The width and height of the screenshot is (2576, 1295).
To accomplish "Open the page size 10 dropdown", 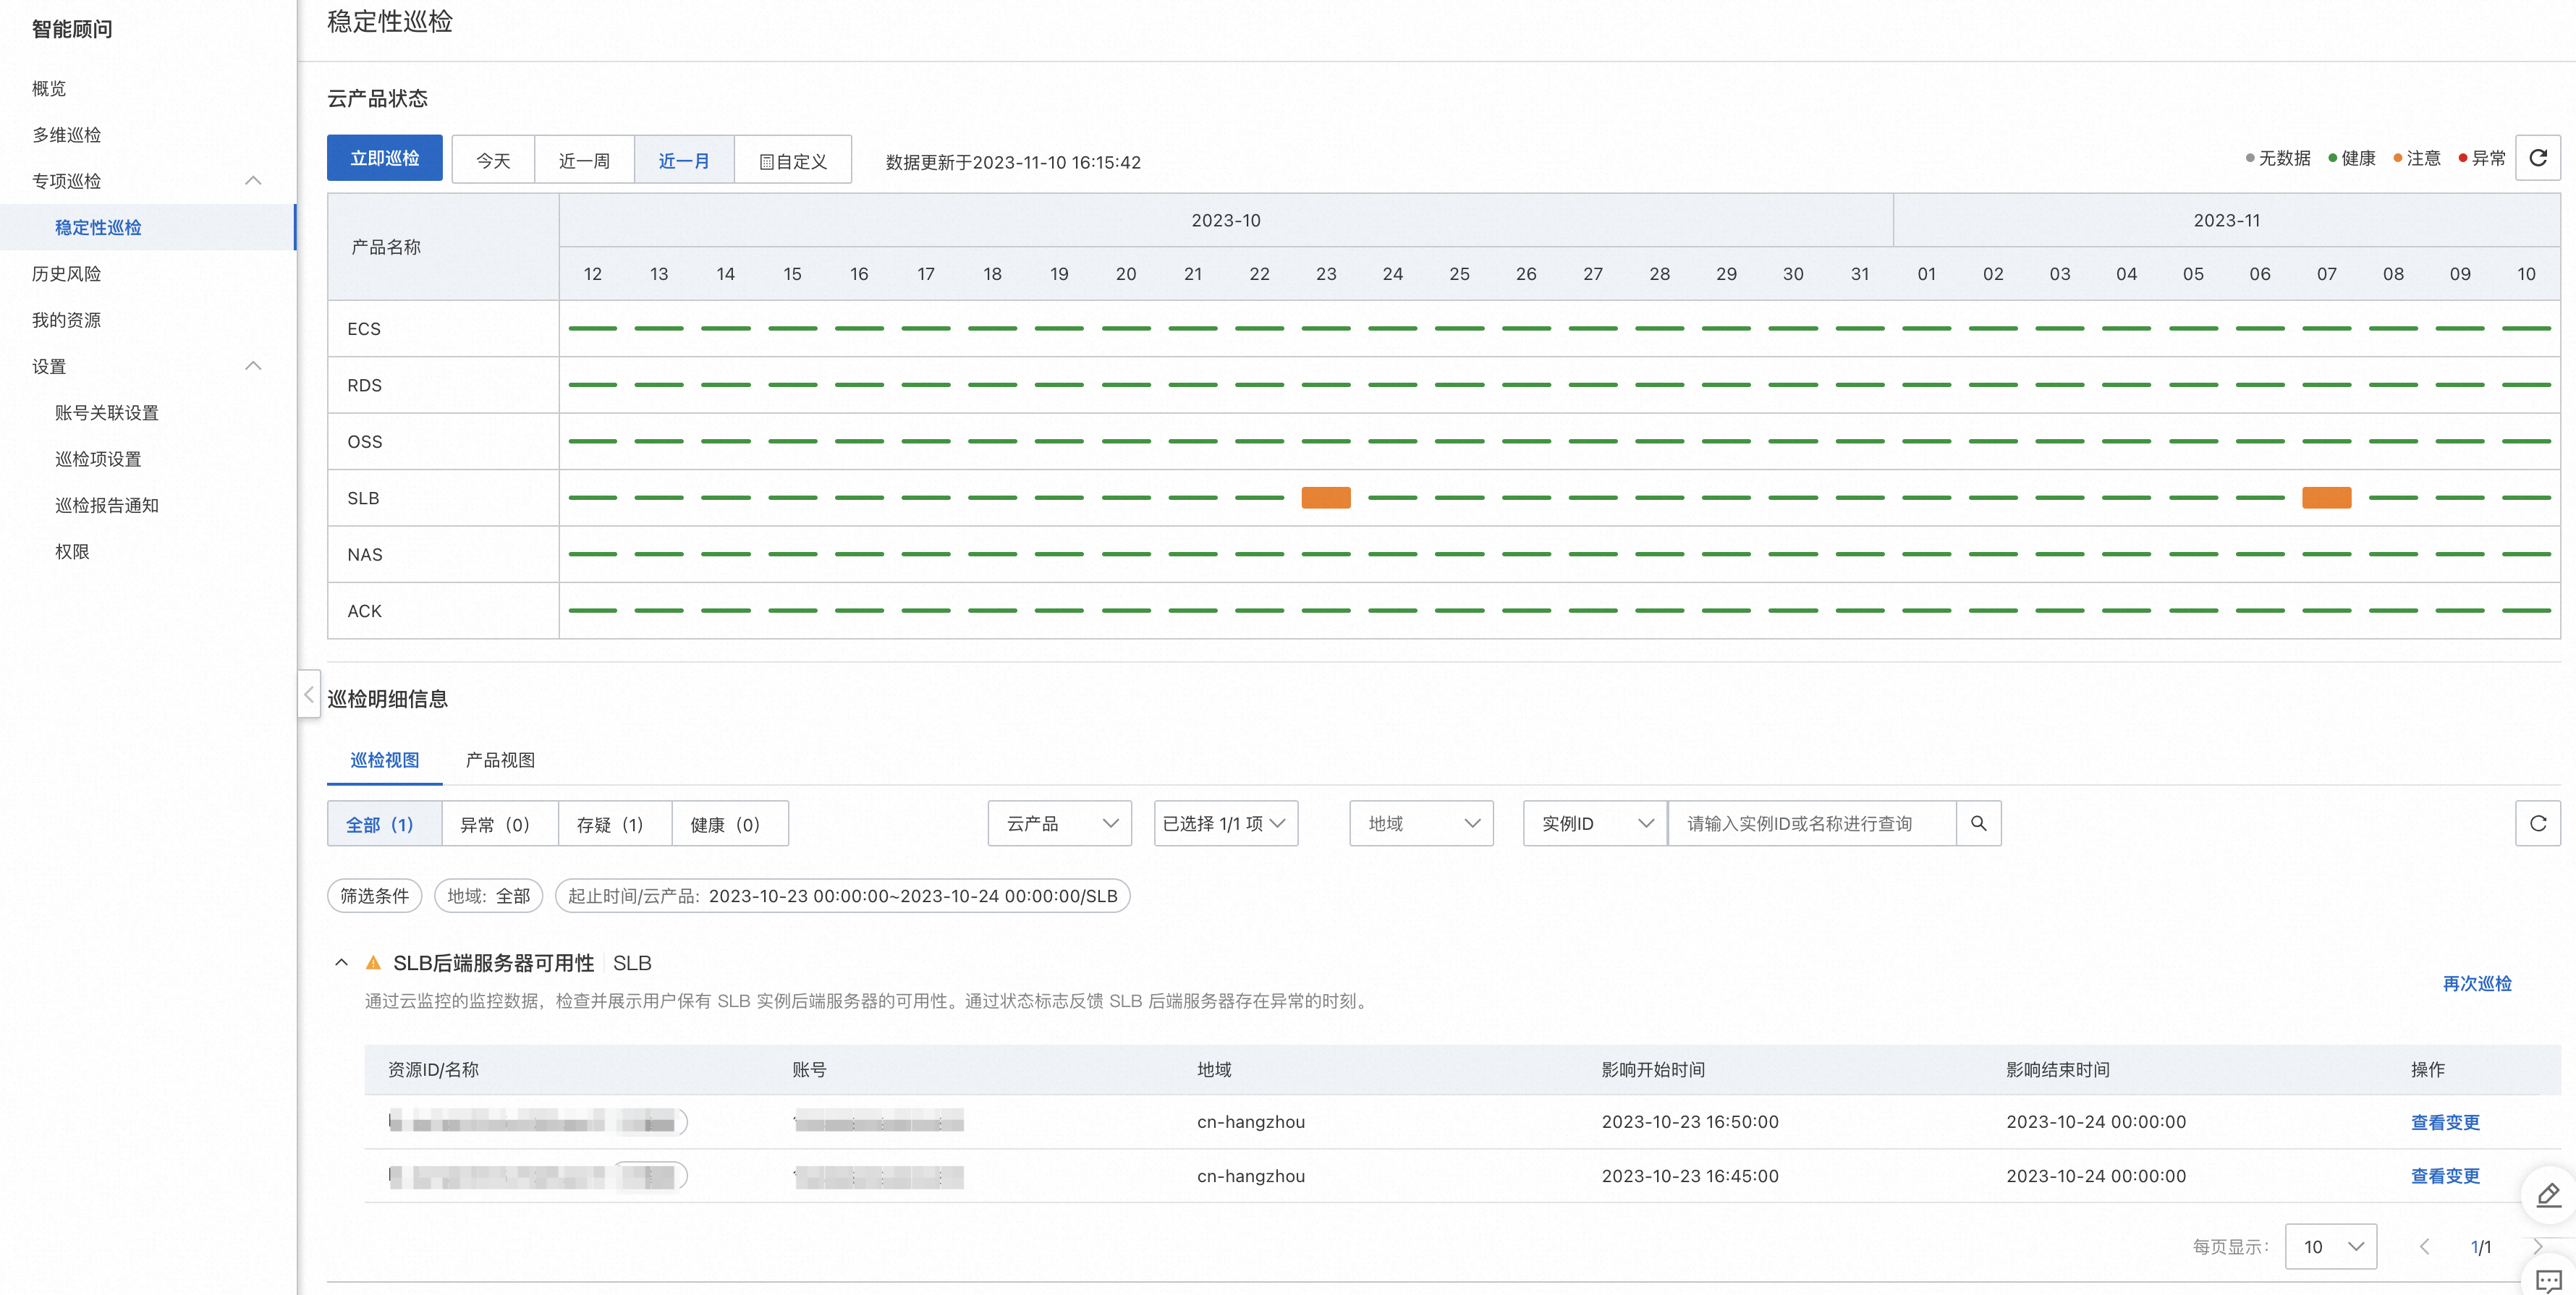I will coord(2330,1246).
